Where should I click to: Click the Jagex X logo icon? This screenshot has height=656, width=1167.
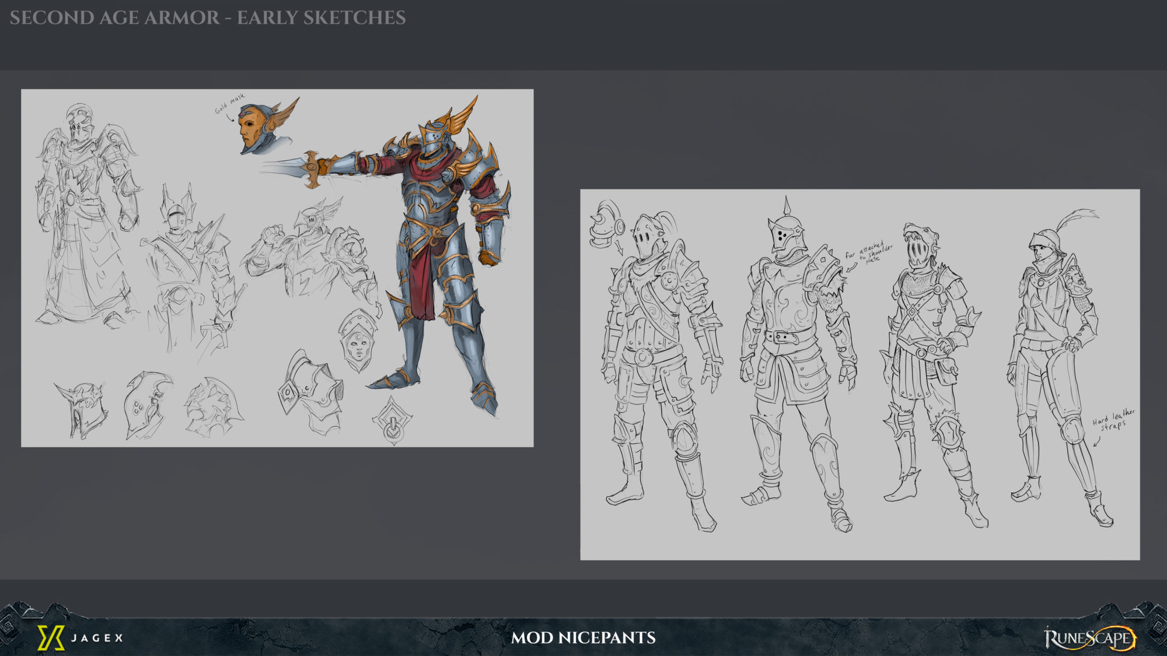click(x=50, y=637)
